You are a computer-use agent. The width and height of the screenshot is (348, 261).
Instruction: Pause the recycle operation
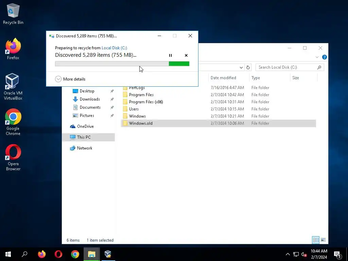pyautogui.click(x=171, y=55)
